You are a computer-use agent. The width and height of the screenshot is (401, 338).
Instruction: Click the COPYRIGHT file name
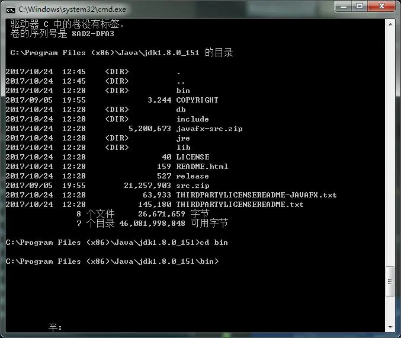tap(197, 100)
